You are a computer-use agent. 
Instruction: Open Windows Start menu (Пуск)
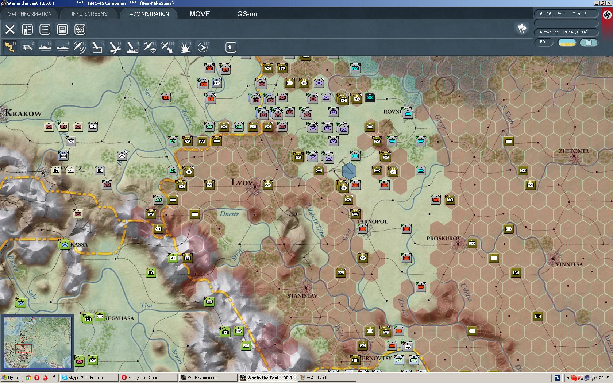click(10, 378)
